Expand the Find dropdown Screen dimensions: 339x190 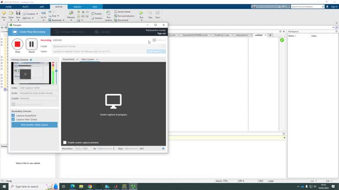(58, 16)
